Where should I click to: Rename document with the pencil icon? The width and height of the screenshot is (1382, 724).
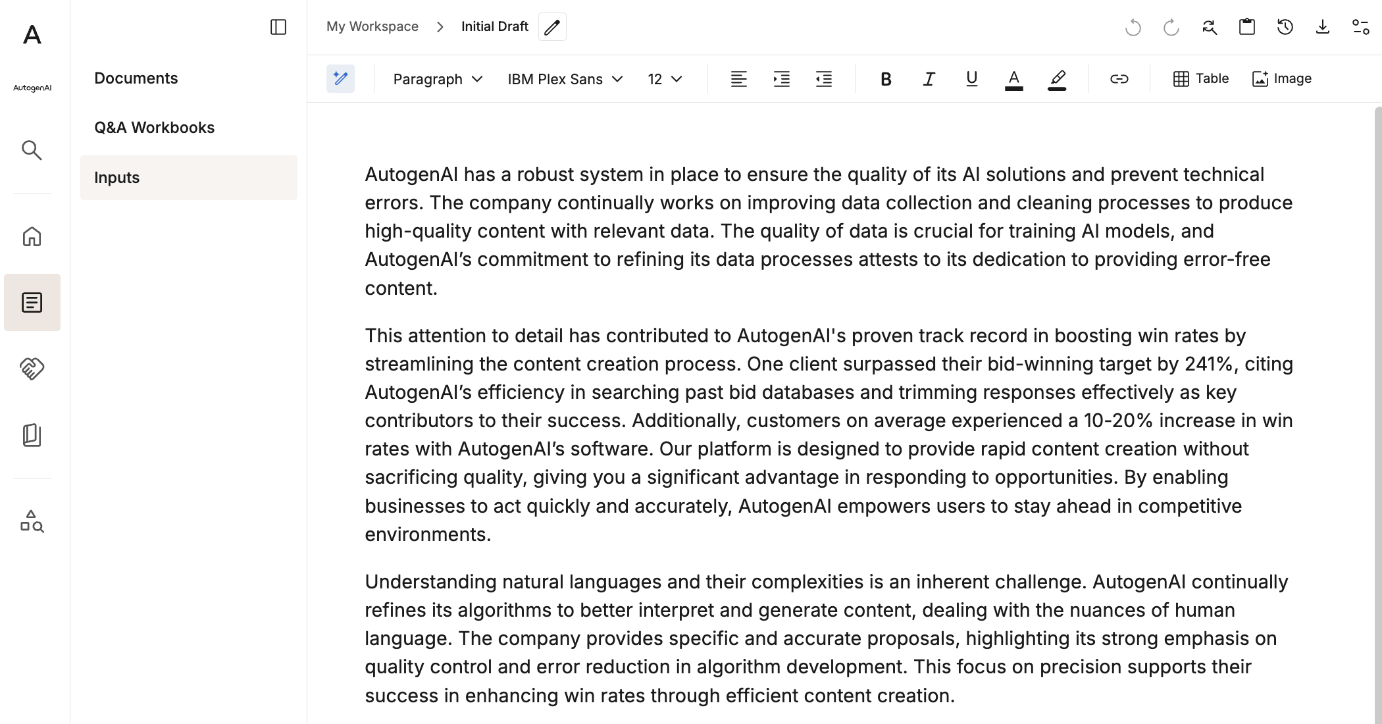click(x=552, y=27)
